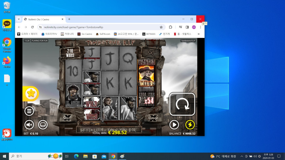Open bet size coin button
This screenshot has height=160, width=285.
(x=43, y=125)
